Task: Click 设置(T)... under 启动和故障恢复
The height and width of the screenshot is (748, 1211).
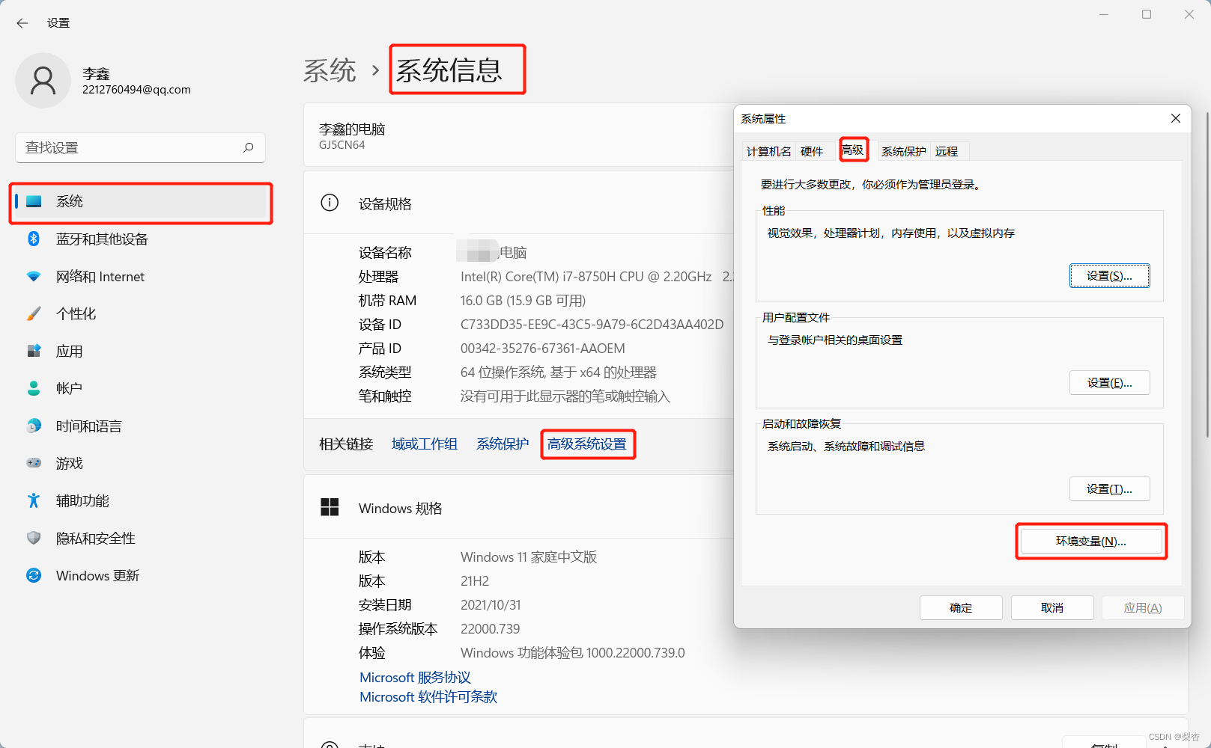Action: click(x=1109, y=489)
